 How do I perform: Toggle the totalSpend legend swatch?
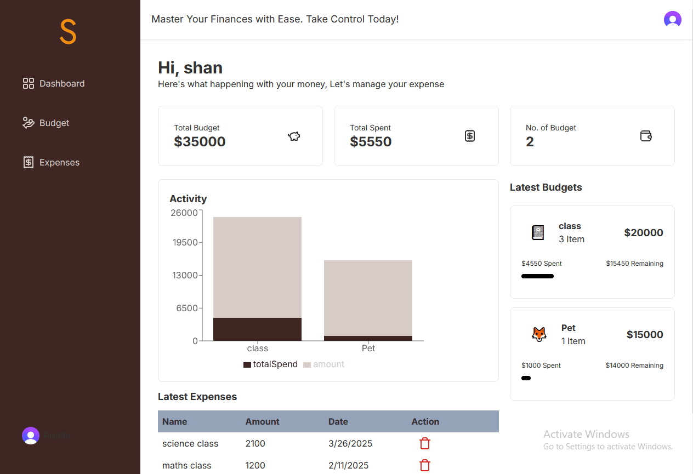point(247,364)
